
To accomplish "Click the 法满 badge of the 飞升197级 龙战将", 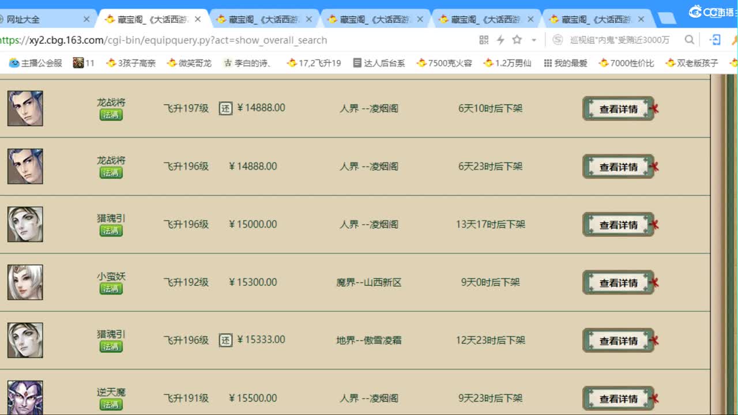I will 111,114.
